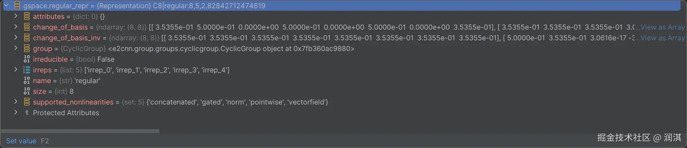Expand the attributes dict node
Viewport: 687px width, 148px height.
tap(16, 16)
